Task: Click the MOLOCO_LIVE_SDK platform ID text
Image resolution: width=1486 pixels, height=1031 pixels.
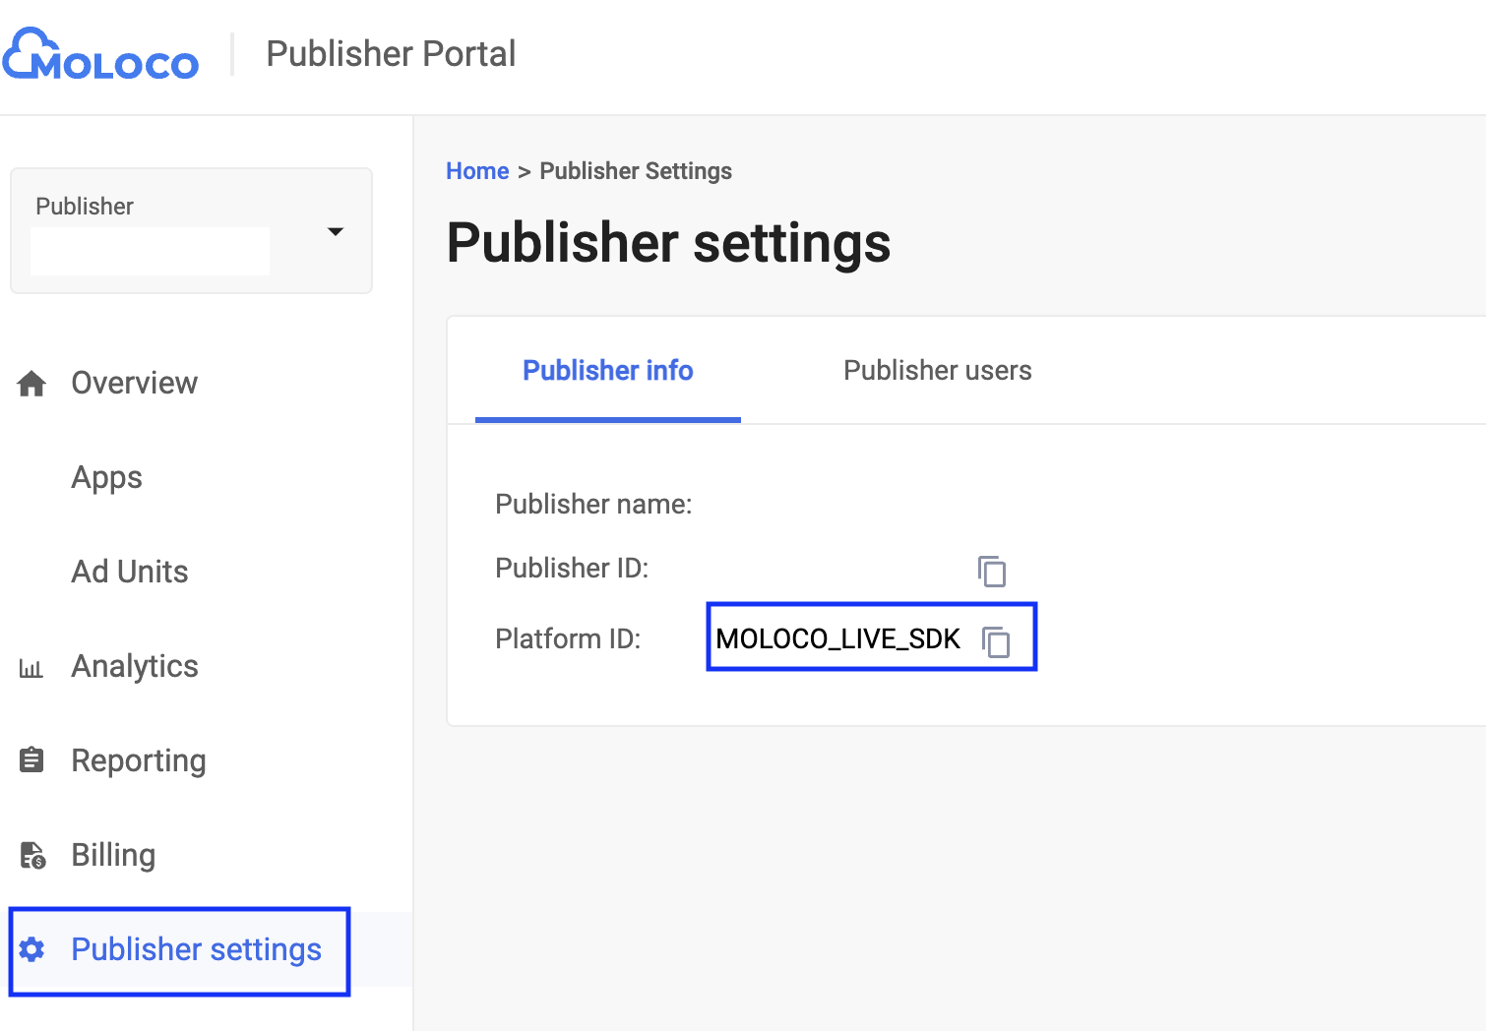Action: [837, 639]
